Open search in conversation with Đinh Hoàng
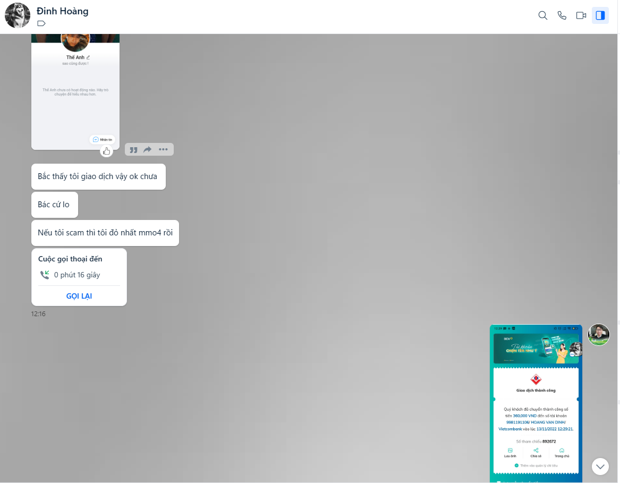The height and width of the screenshot is (483, 620). [542, 15]
